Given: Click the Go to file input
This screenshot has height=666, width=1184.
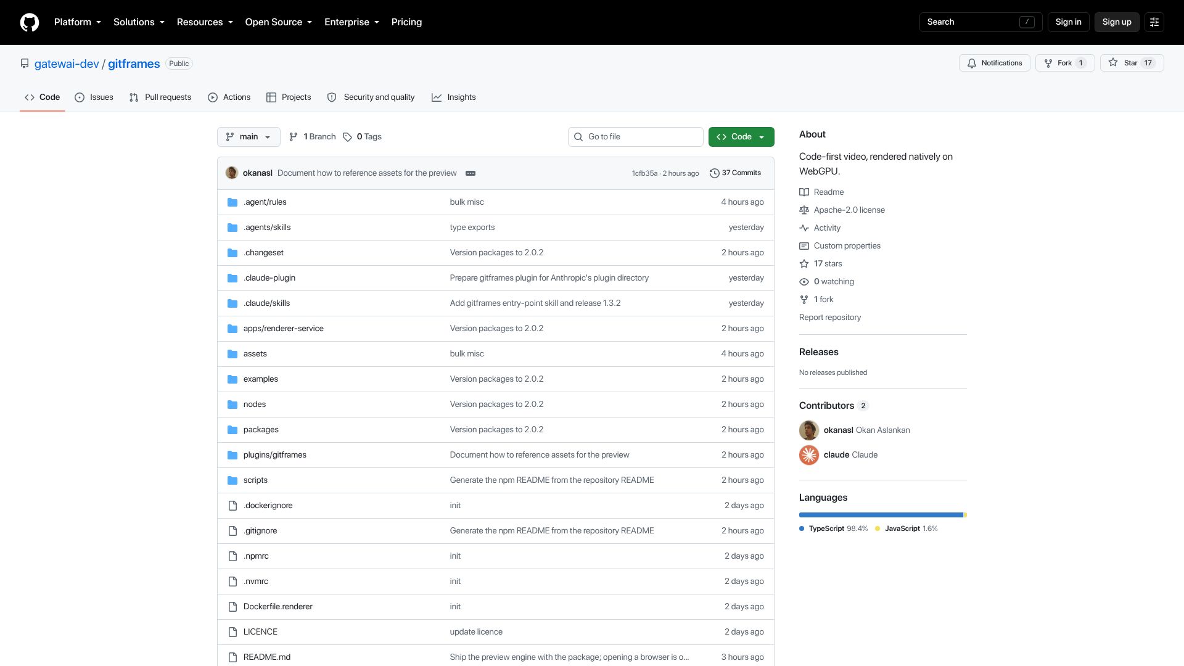Looking at the screenshot, I should [635, 137].
